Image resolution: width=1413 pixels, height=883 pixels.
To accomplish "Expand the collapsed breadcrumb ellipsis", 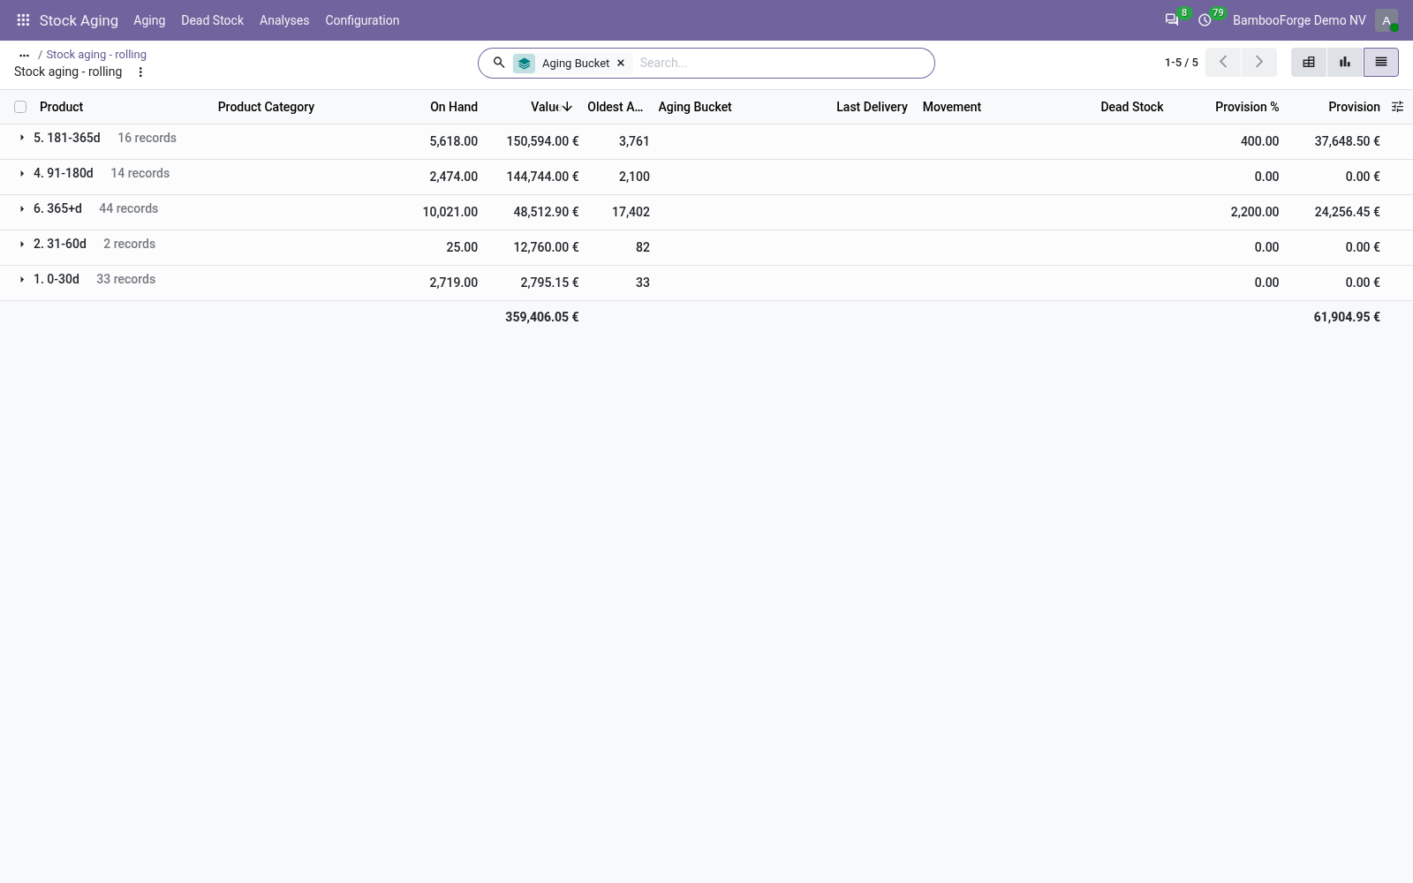I will point(25,55).
